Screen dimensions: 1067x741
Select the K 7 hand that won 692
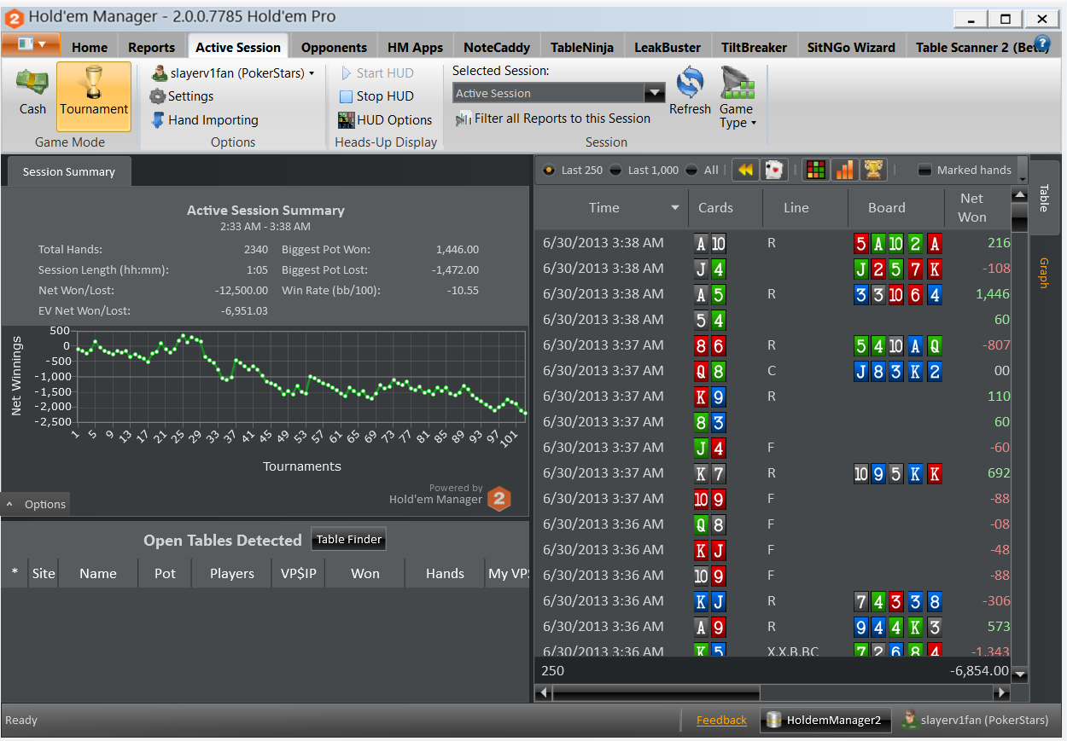click(x=773, y=473)
